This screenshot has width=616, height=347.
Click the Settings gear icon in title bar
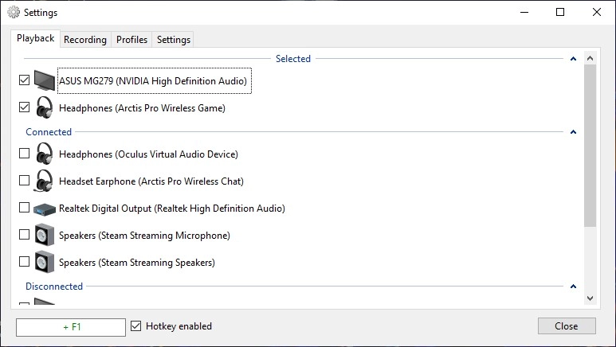[x=12, y=13]
